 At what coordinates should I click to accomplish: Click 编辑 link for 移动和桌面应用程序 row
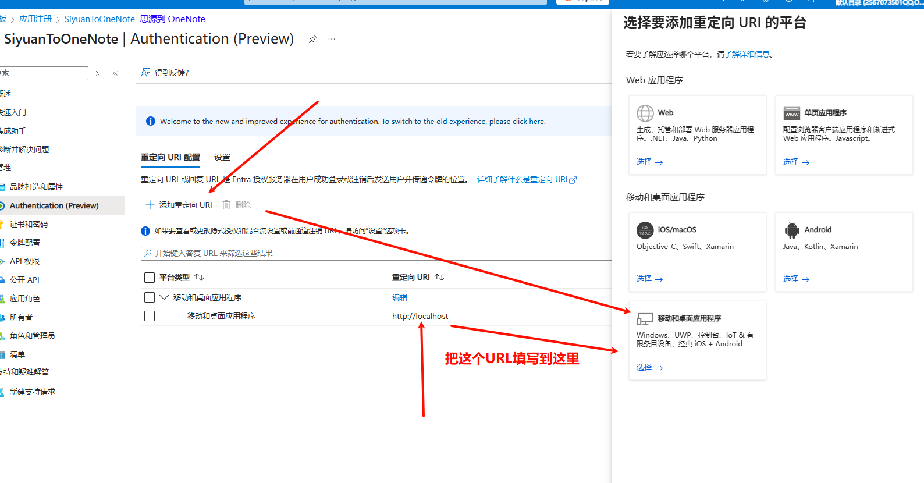click(x=400, y=297)
